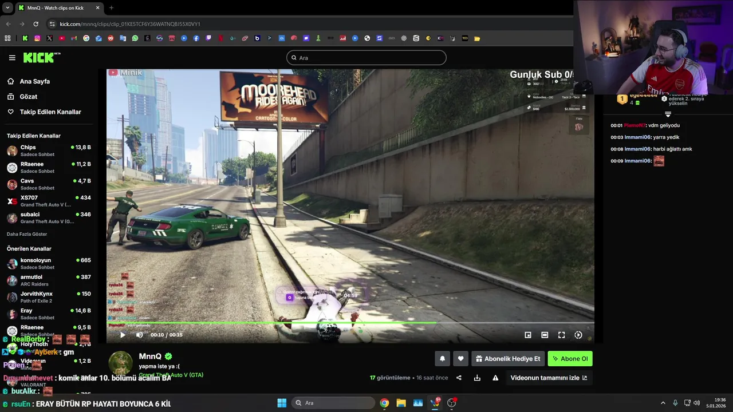Click Plamof07 username in clip chat
This screenshot has width=733, height=412.
pyautogui.click(x=635, y=125)
